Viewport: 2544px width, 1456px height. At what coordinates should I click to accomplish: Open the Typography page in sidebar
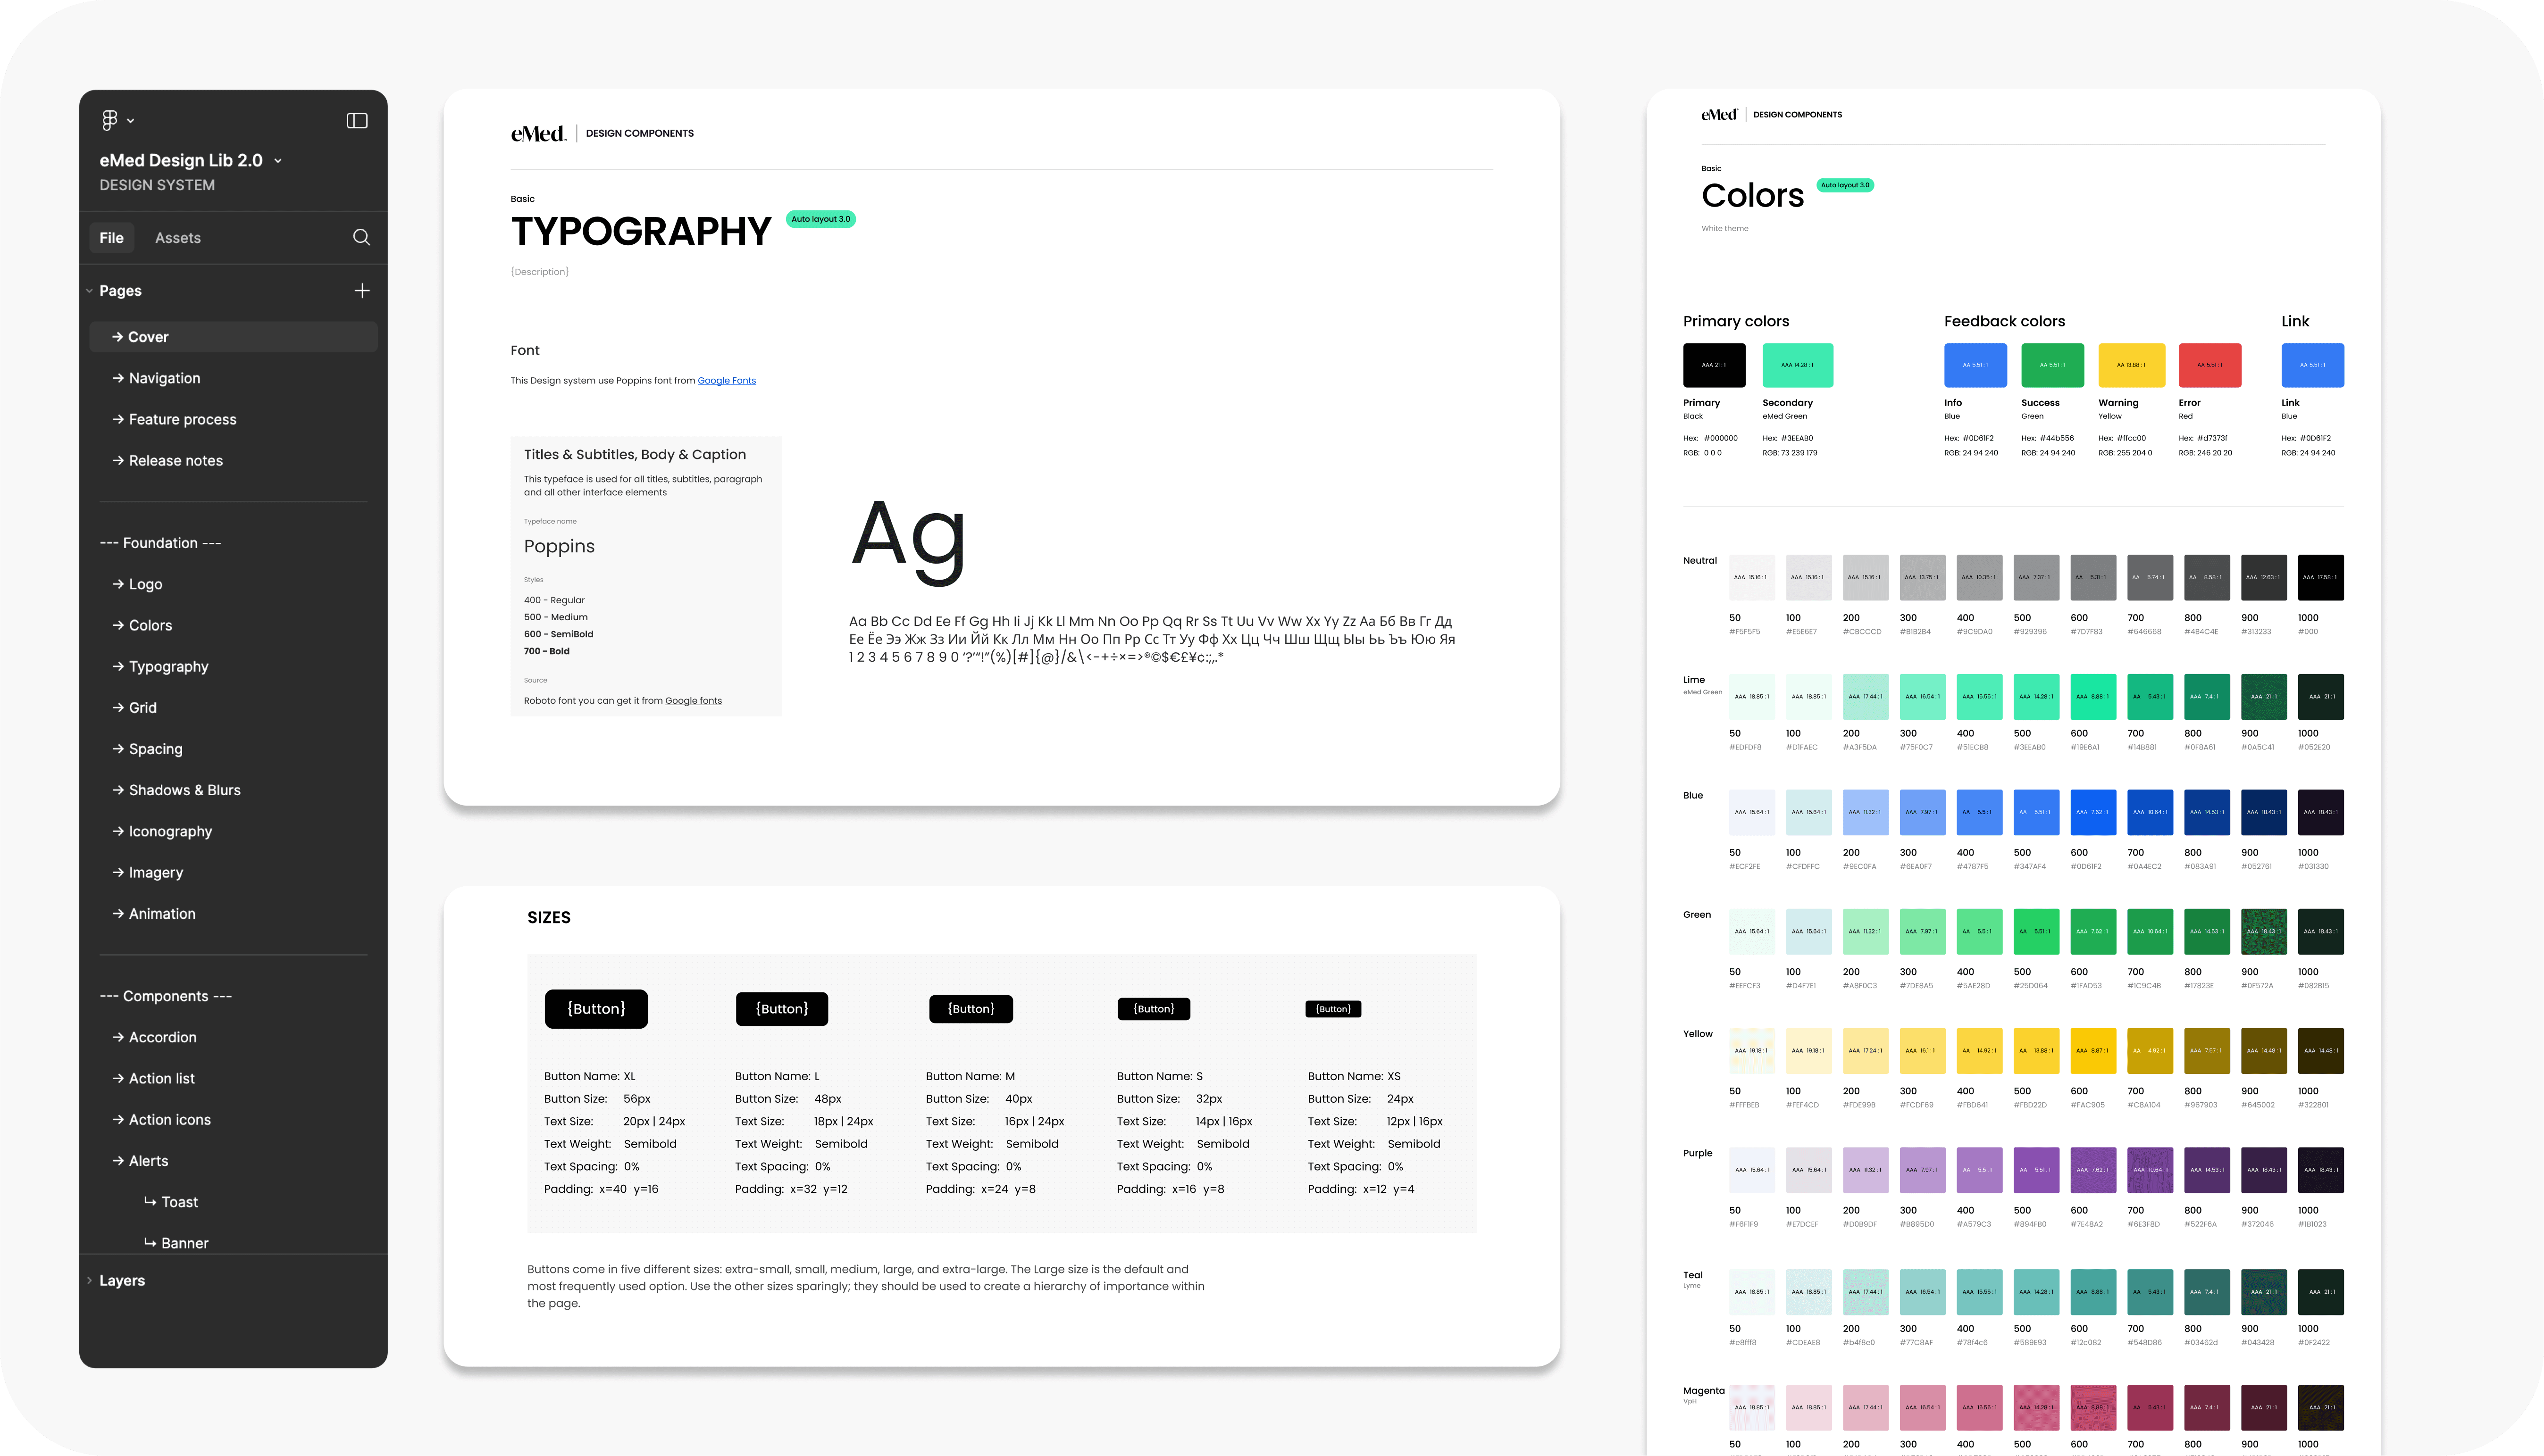(168, 667)
